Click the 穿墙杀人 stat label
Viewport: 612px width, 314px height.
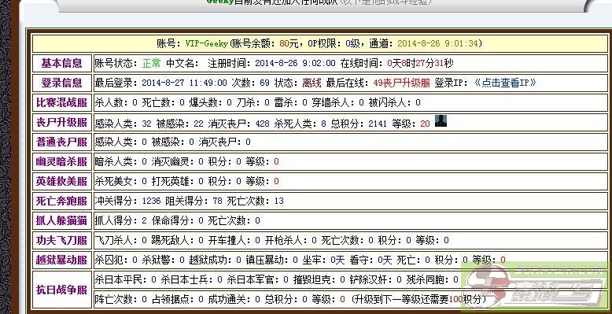point(334,103)
